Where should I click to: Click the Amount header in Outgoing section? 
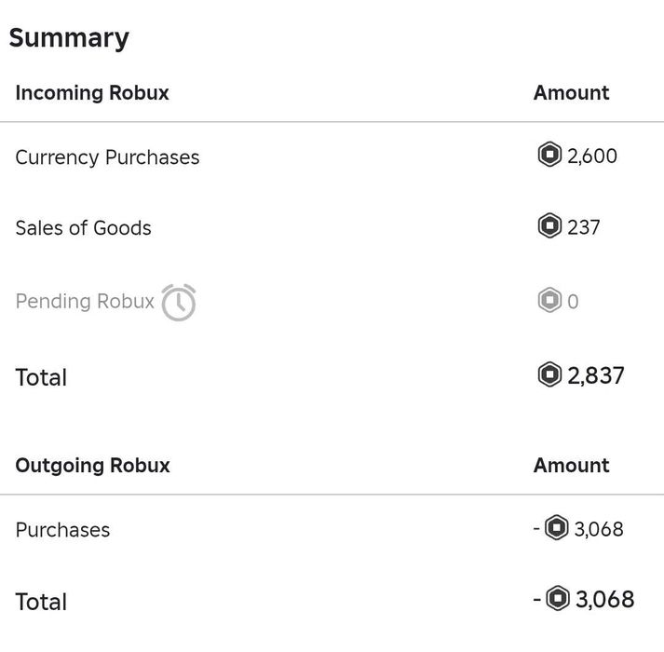click(571, 466)
